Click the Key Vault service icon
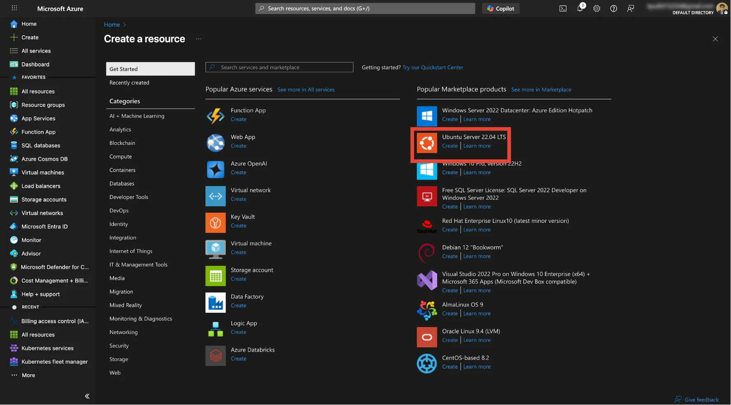The image size is (731, 405). point(215,222)
